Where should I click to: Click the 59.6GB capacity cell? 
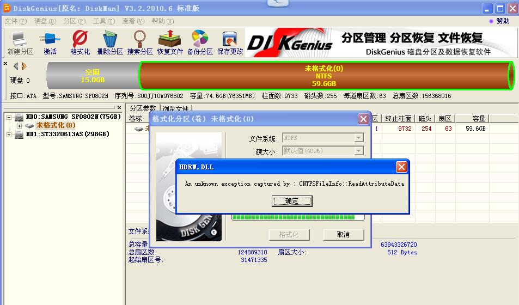(475, 129)
